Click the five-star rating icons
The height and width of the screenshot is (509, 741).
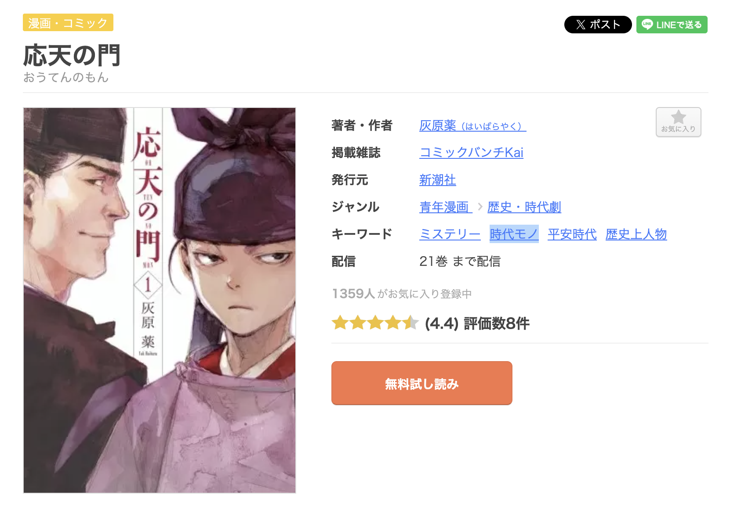coord(375,323)
